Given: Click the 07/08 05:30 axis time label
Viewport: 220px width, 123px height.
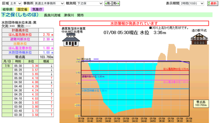Looking at the screenshot, I should (189, 120).
